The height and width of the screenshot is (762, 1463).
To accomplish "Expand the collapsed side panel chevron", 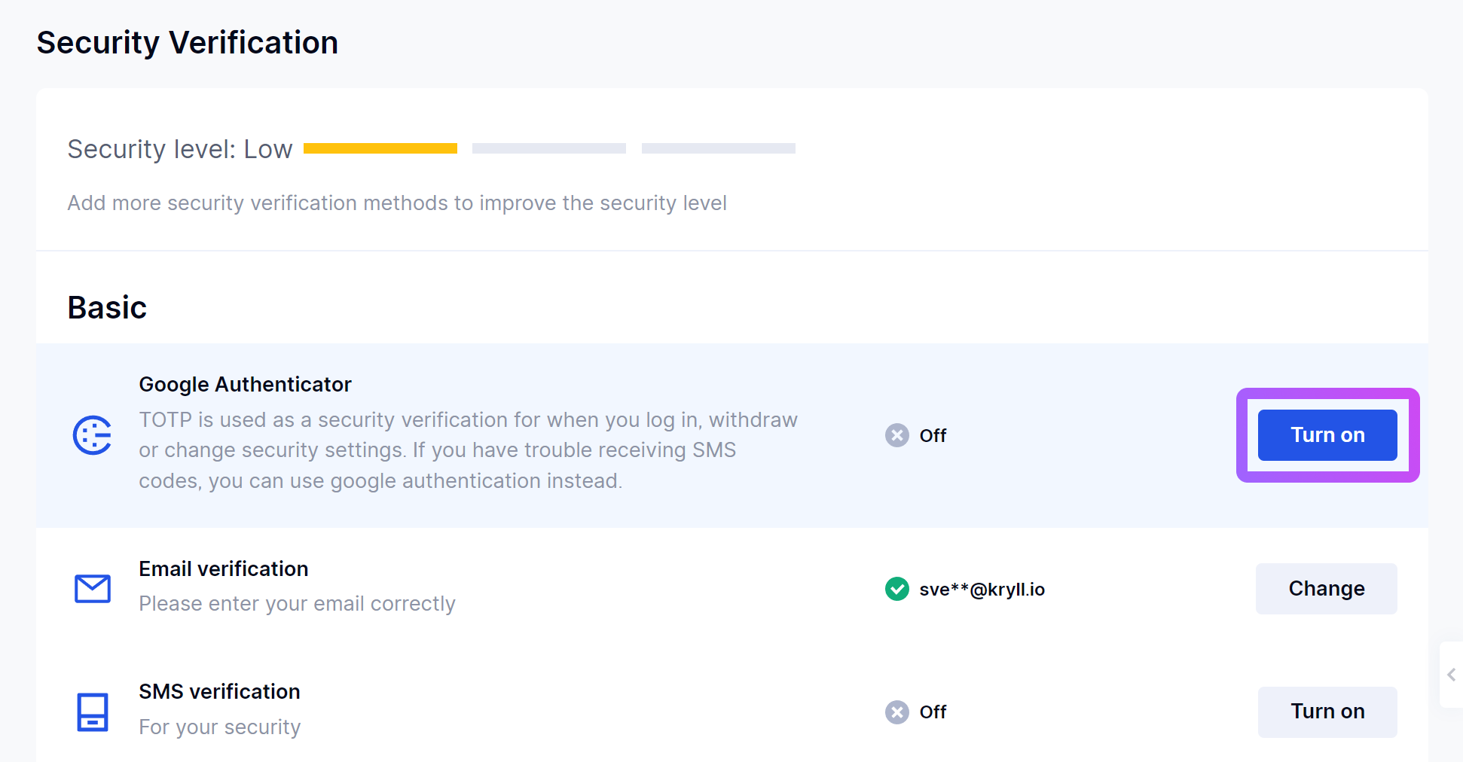I will point(1452,675).
